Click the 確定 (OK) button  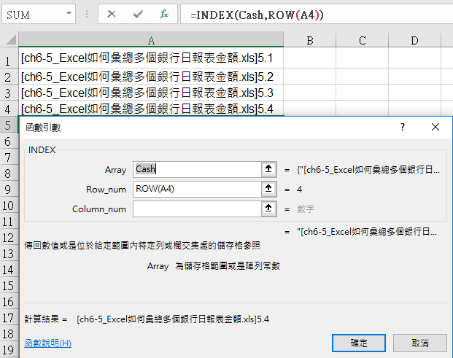point(358,343)
